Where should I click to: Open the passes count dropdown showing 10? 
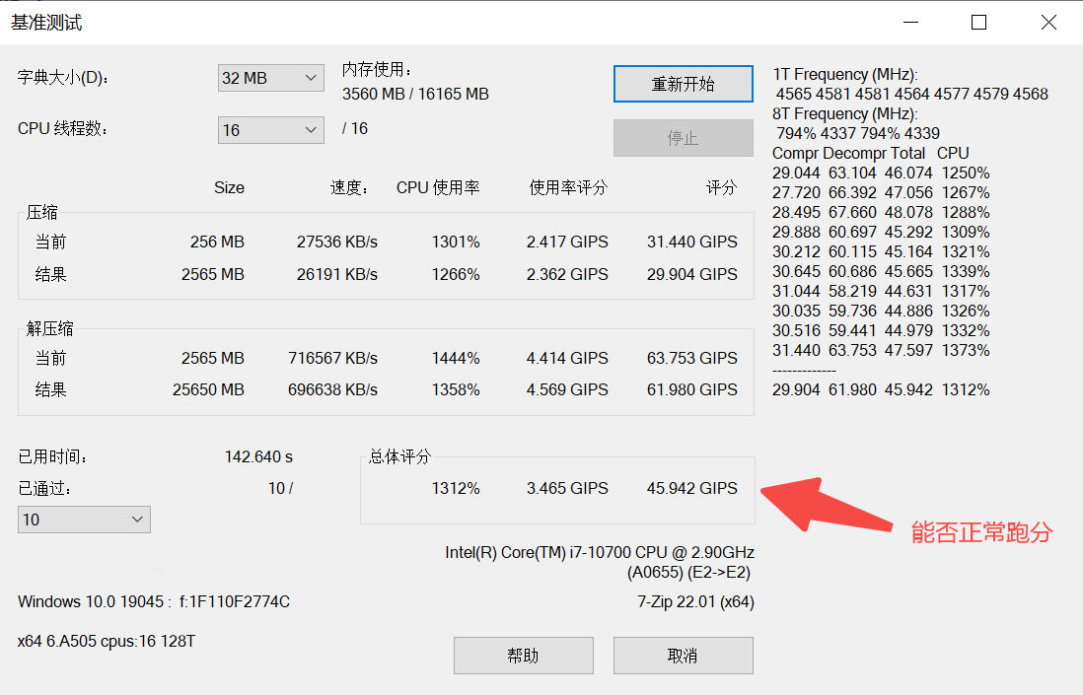click(x=84, y=520)
